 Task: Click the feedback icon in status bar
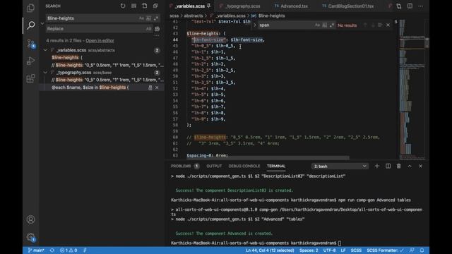pos(412,250)
